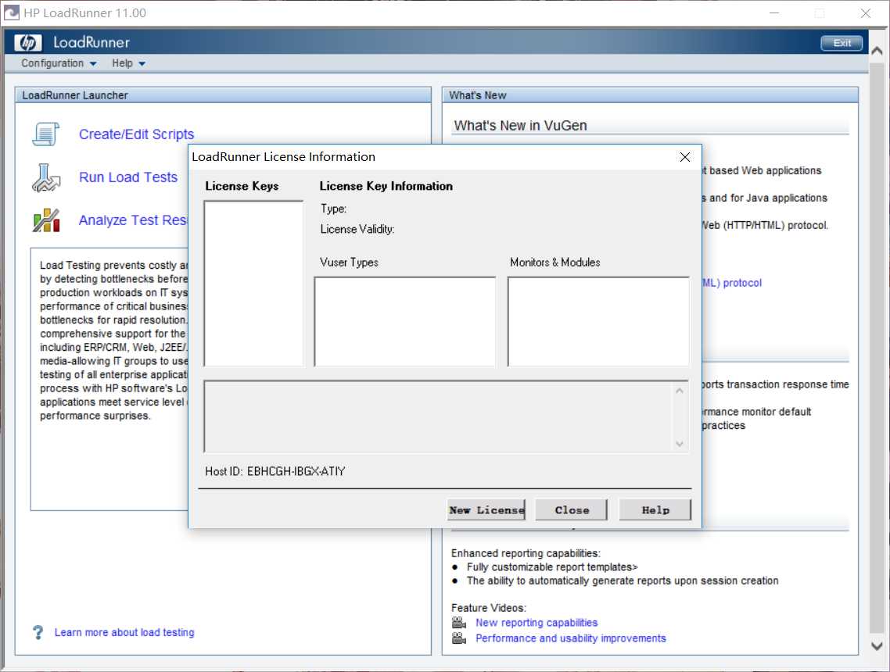The image size is (890, 672).
Task: Click the Feature Videos label
Action: pyautogui.click(x=489, y=608)
